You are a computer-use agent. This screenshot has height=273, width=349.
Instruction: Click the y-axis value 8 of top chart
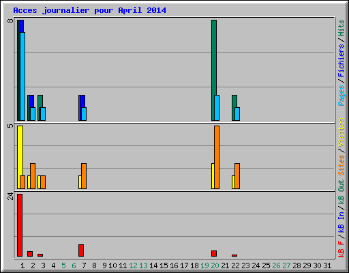point(10,20)
